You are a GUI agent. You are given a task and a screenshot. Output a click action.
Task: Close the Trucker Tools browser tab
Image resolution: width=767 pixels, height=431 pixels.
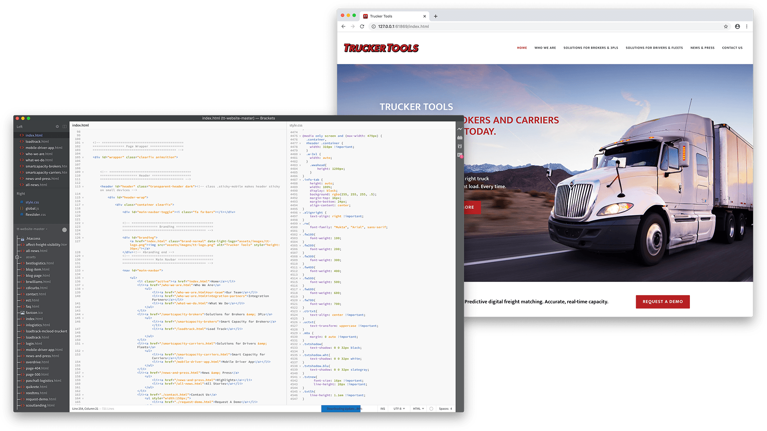pyautogui.click(x=425, y=16)
